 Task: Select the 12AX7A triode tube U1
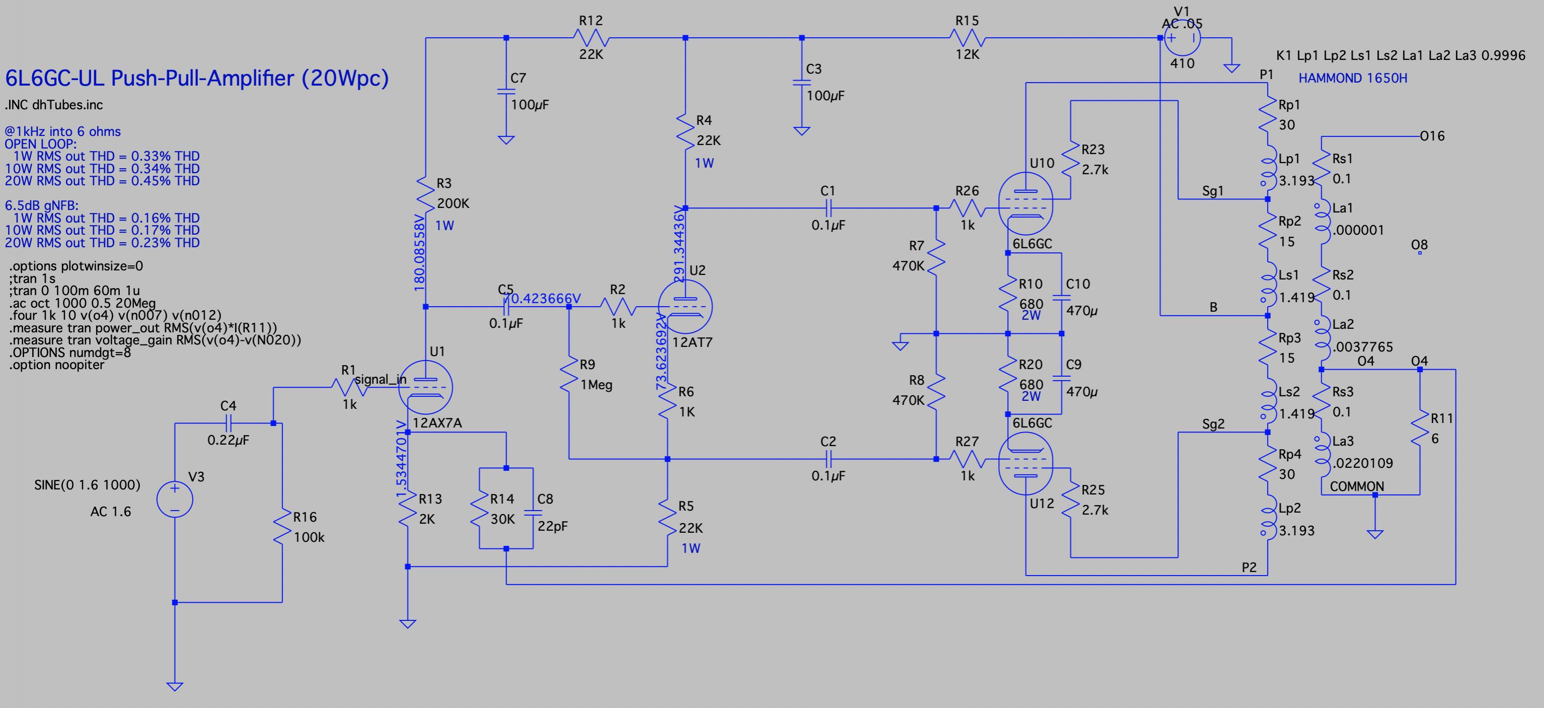tap(425, 387)
